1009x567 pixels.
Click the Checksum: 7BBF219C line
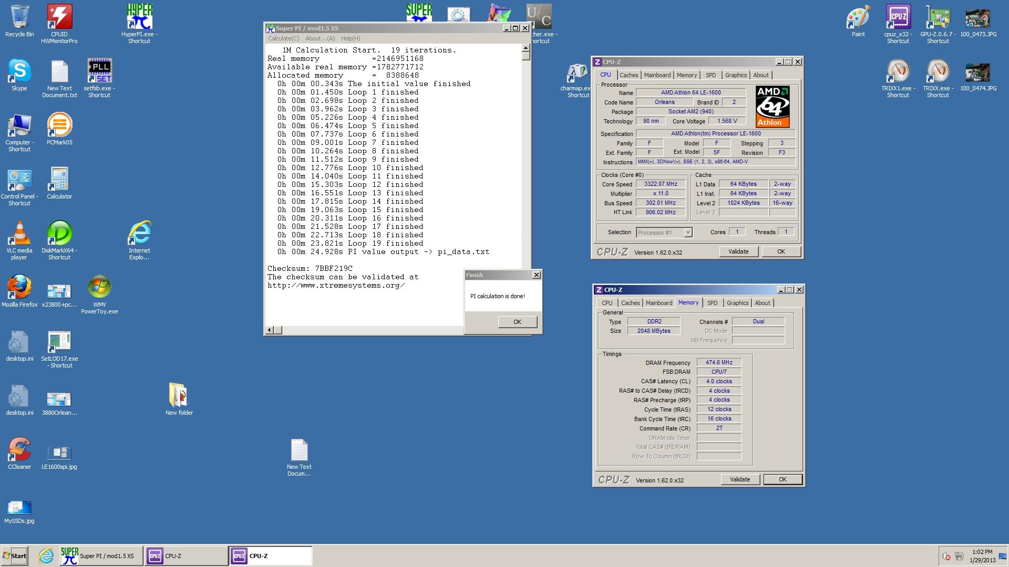(x=310, y=268)
